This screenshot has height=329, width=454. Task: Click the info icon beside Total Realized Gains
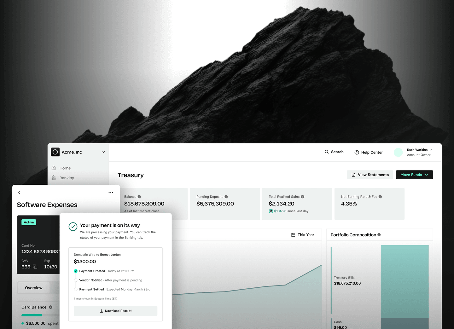coord(303,196)
